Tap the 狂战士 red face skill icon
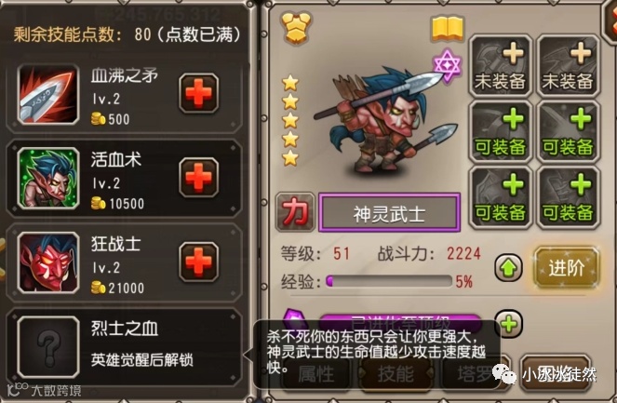Screen dimensions: 617x403 coord(48,262)
